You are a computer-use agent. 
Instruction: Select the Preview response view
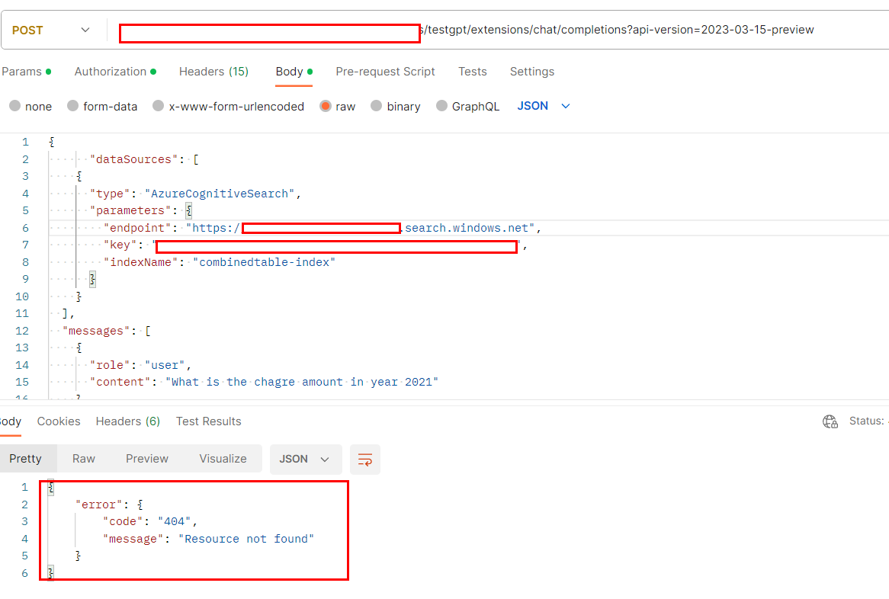[146, 459]
